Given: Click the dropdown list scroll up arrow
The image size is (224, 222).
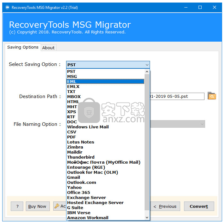Looking at the screenshot, I should pos(147,72).
